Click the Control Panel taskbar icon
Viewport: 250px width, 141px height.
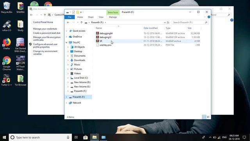pos(104,137)
